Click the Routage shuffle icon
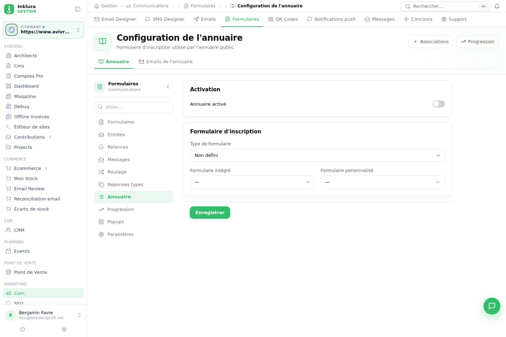 101,172
